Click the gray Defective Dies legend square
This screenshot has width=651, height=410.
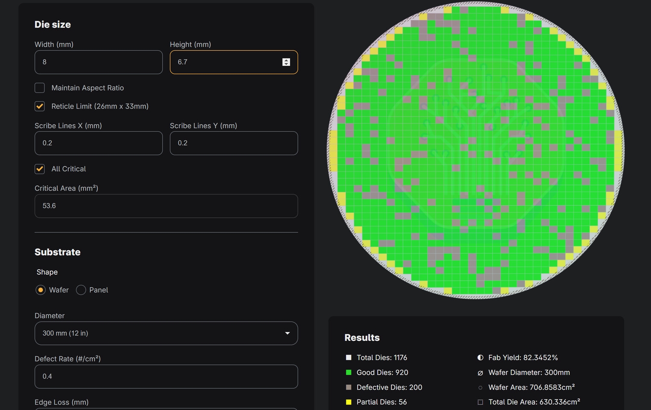349,387
